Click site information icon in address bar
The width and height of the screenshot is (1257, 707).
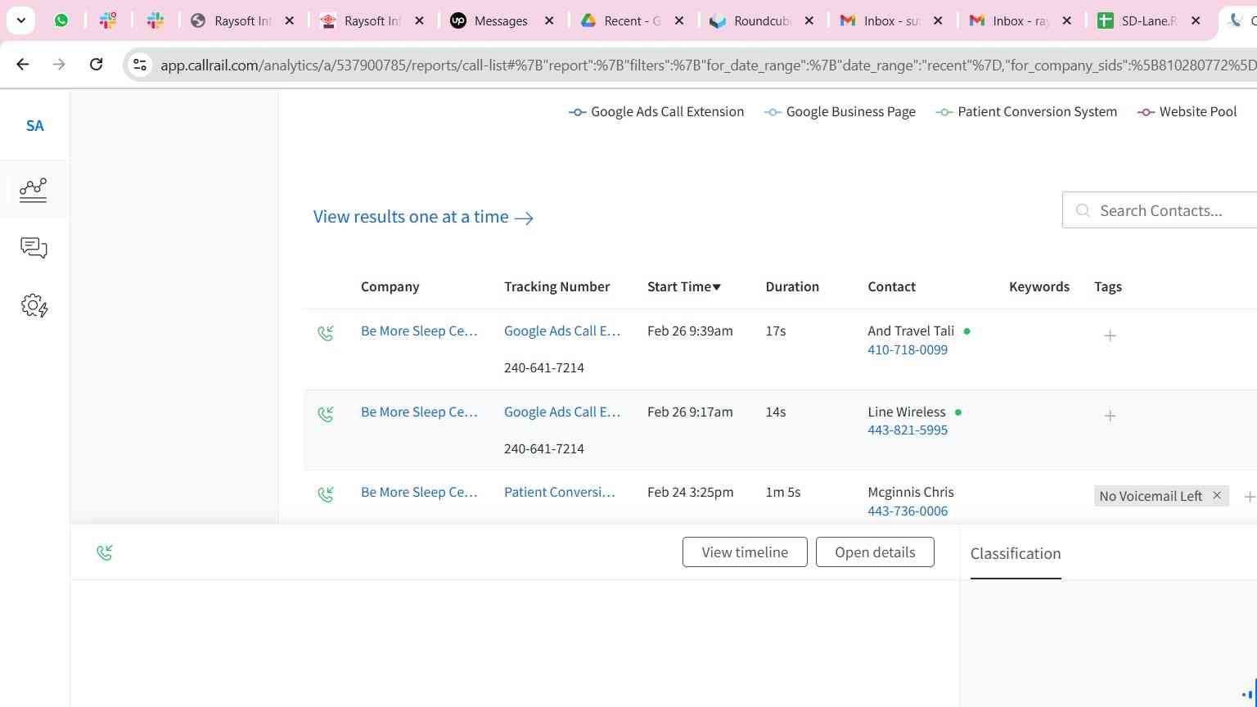pos(140,65)
